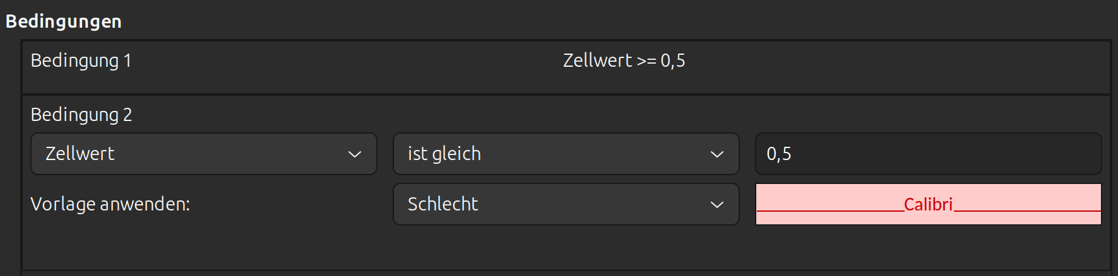Click the text "ist gleich" in the operator combo
This screenshot has width=1118, height=276.
click(444, 154)
